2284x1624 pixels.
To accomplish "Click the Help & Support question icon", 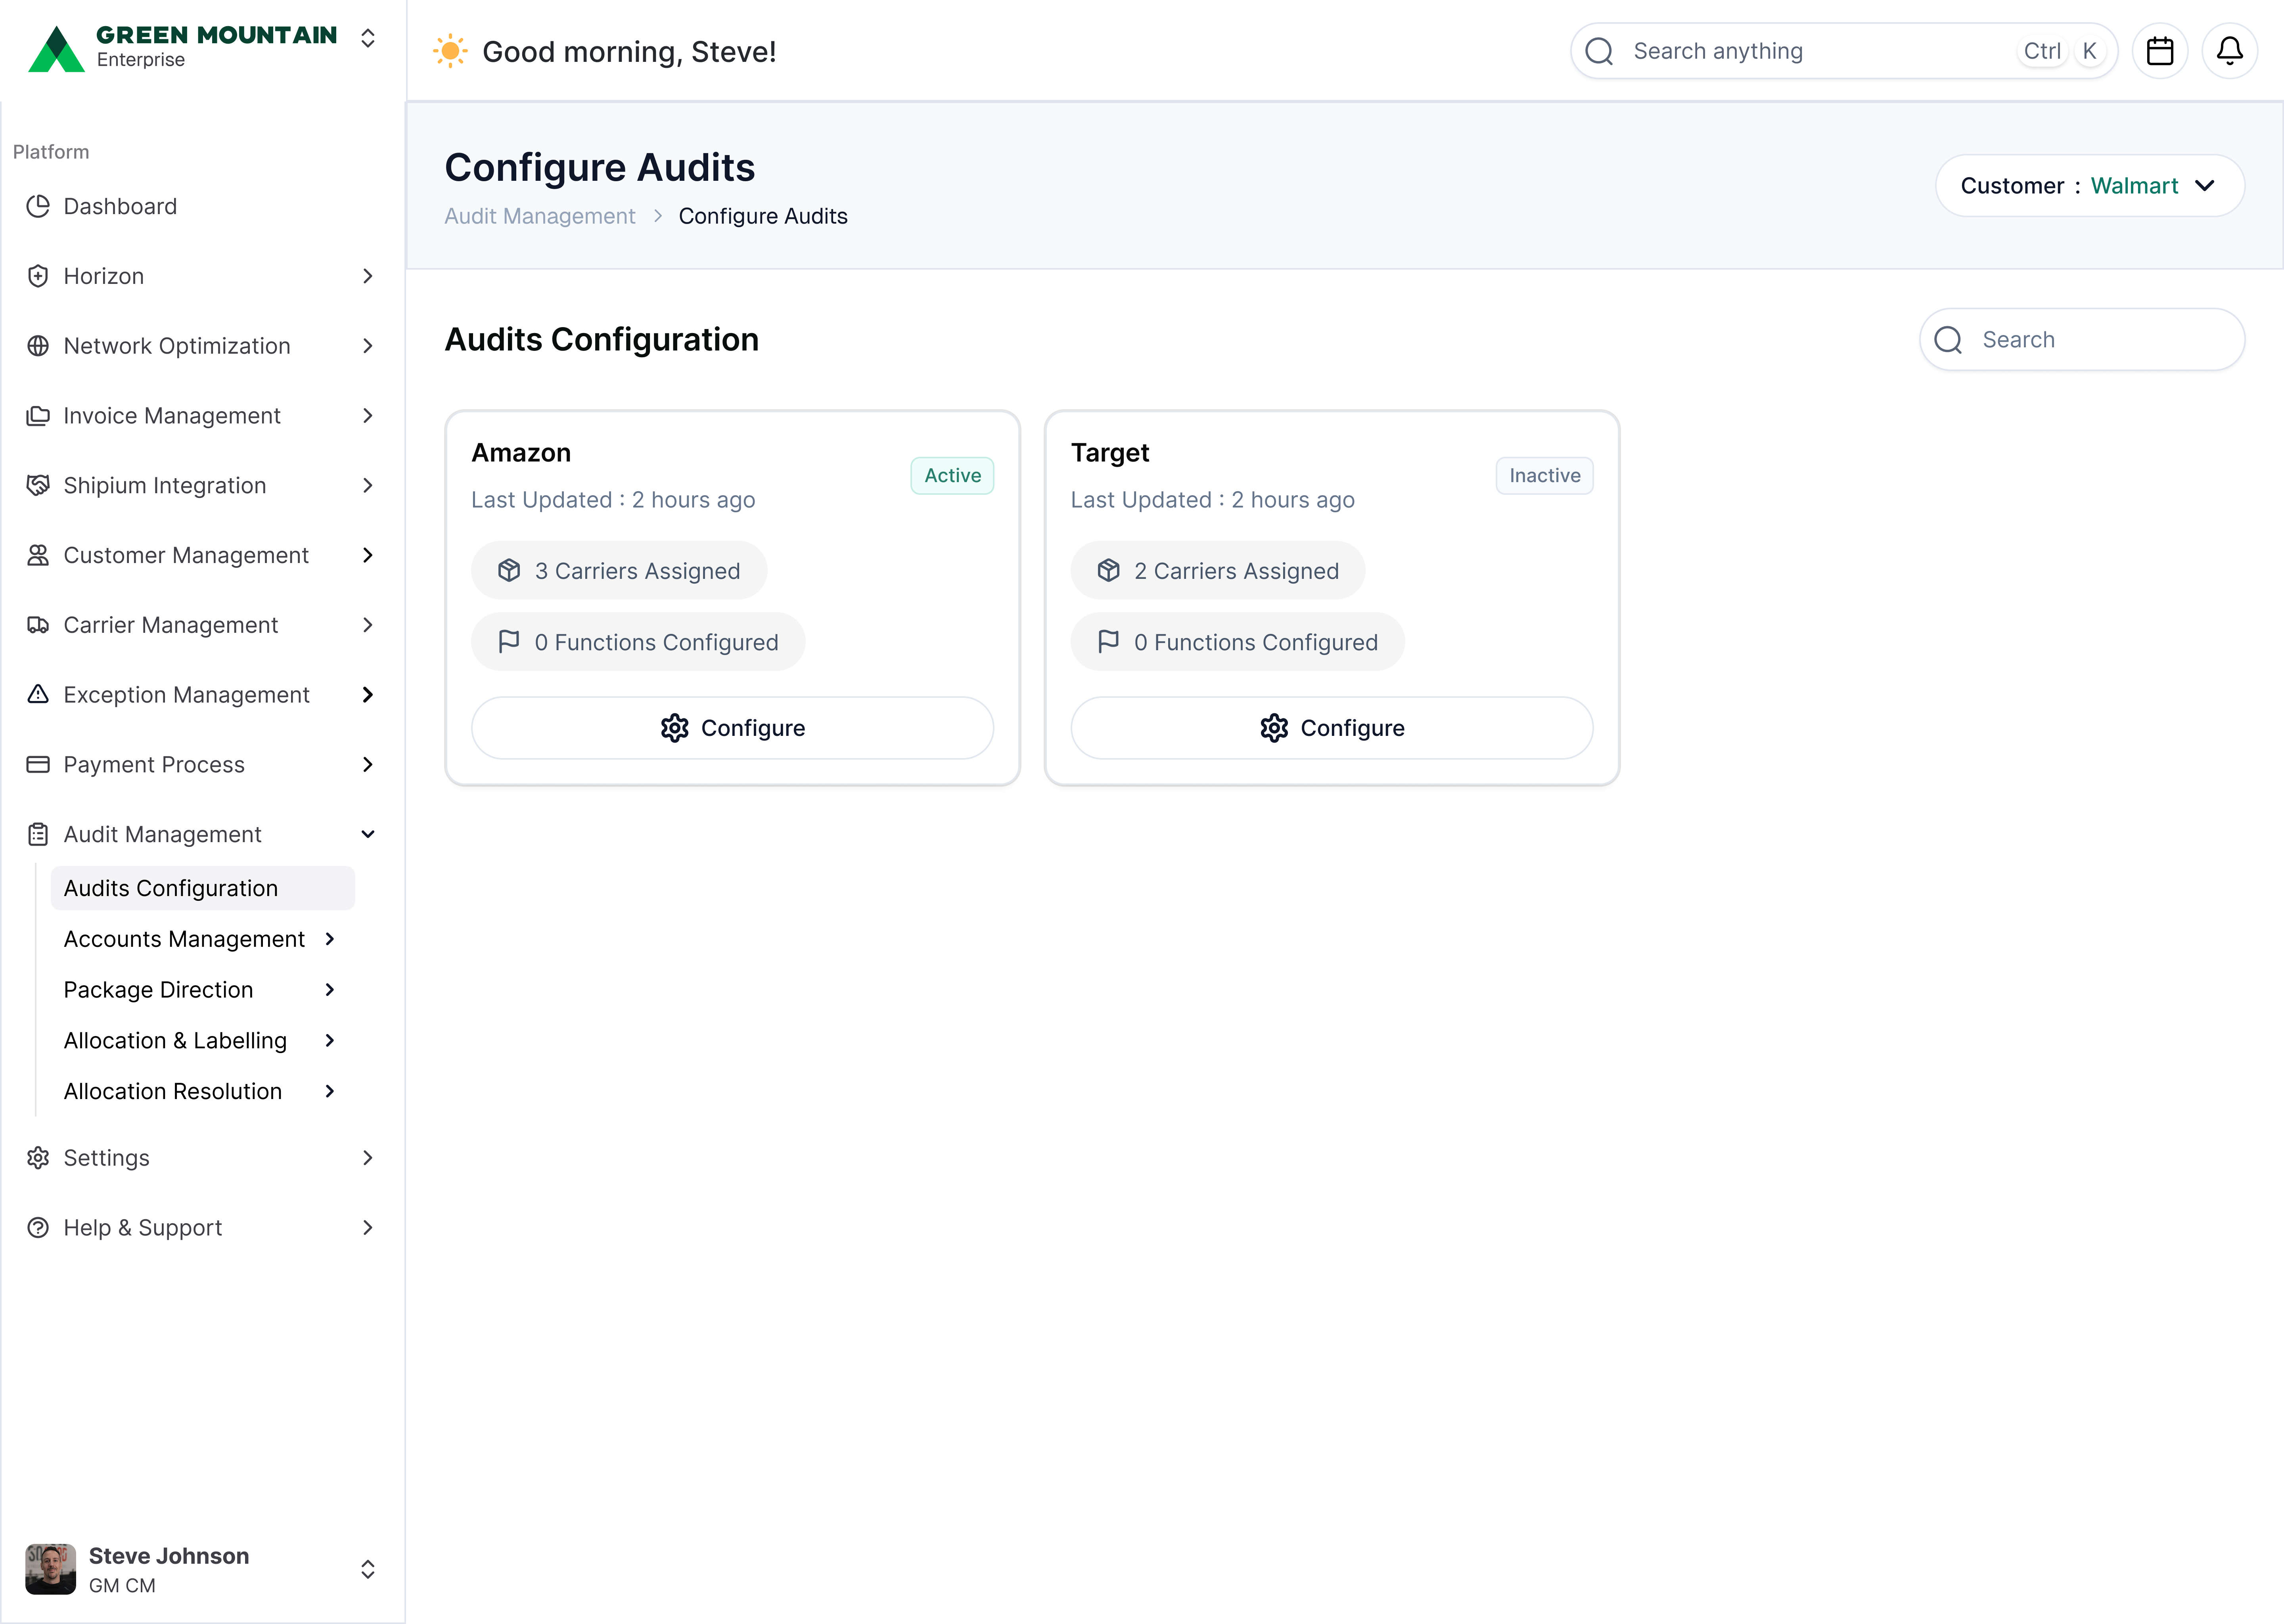I will tap(38, 1228).
